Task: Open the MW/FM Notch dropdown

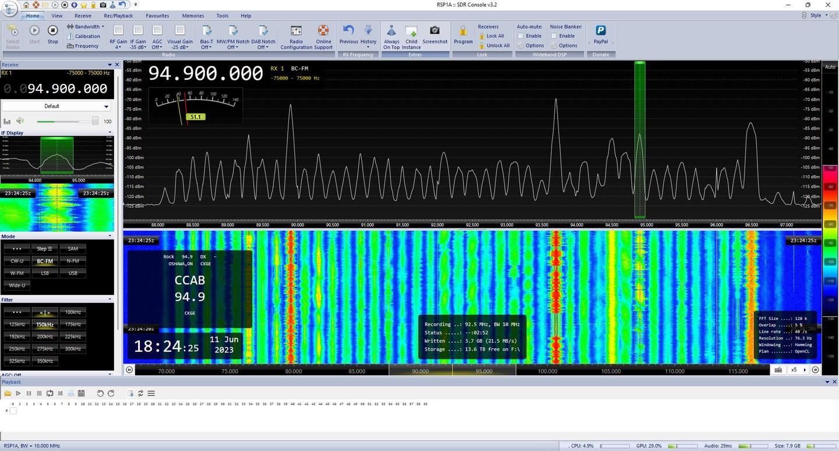Action: [233, 36]
